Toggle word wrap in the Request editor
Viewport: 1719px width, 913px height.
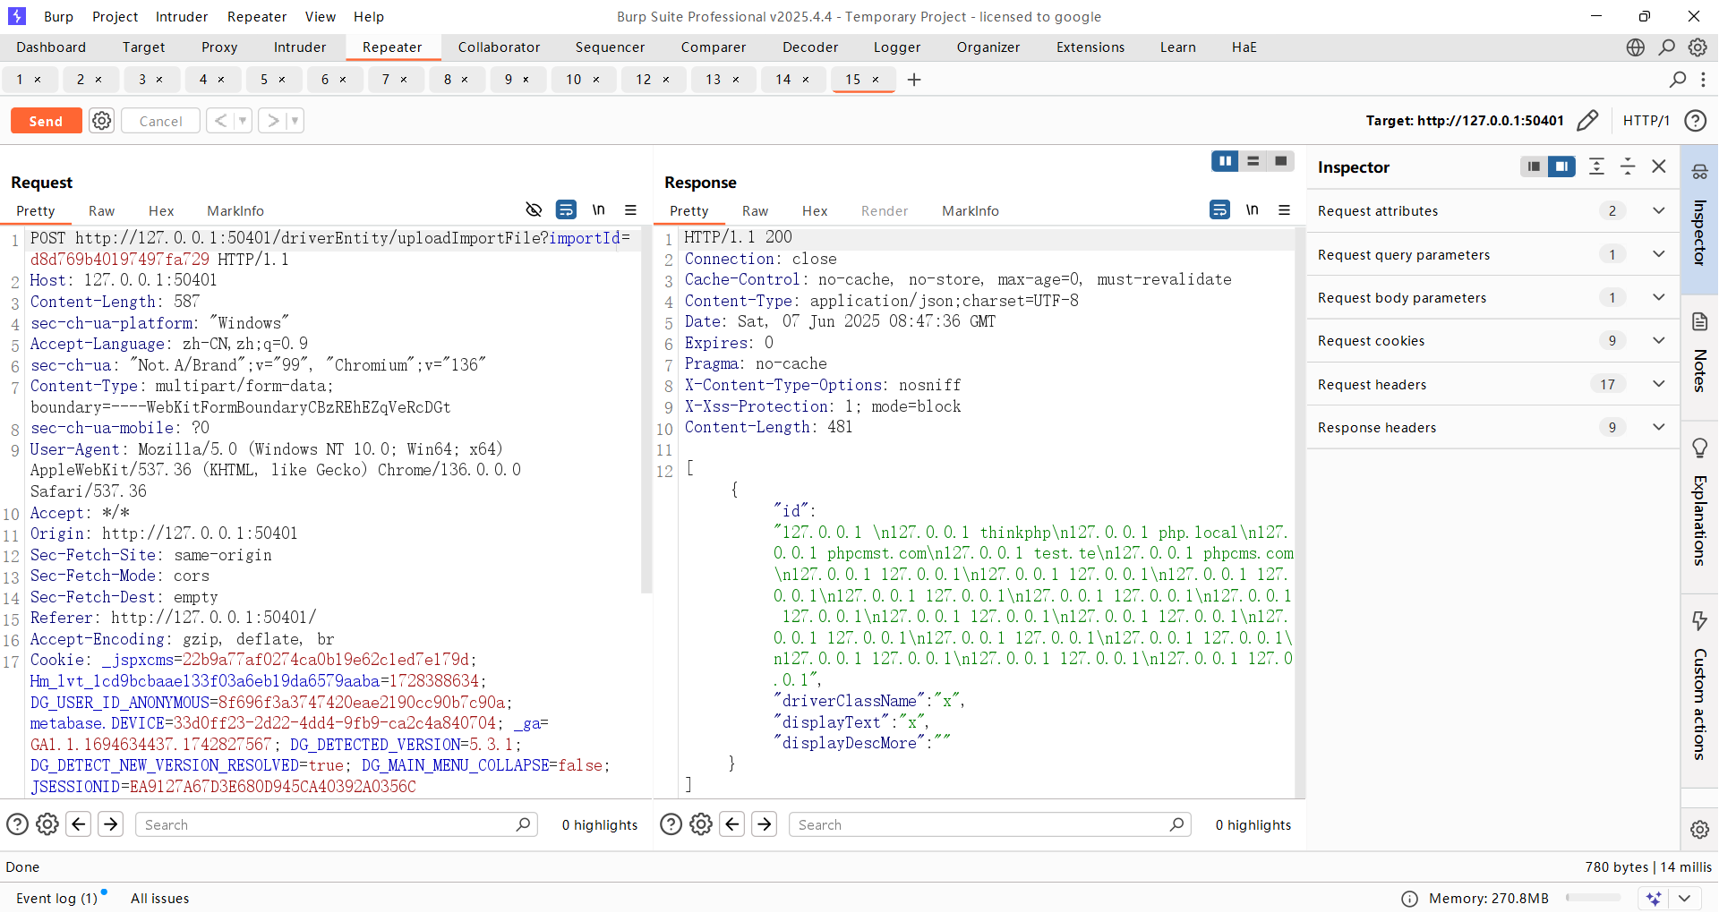click(x=566, y=209)
